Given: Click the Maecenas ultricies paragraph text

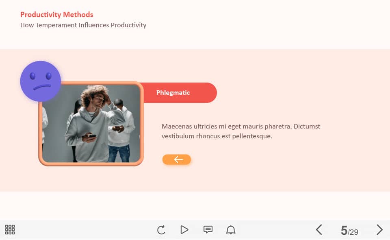Looking at the screenshot, I should (241, 131).
